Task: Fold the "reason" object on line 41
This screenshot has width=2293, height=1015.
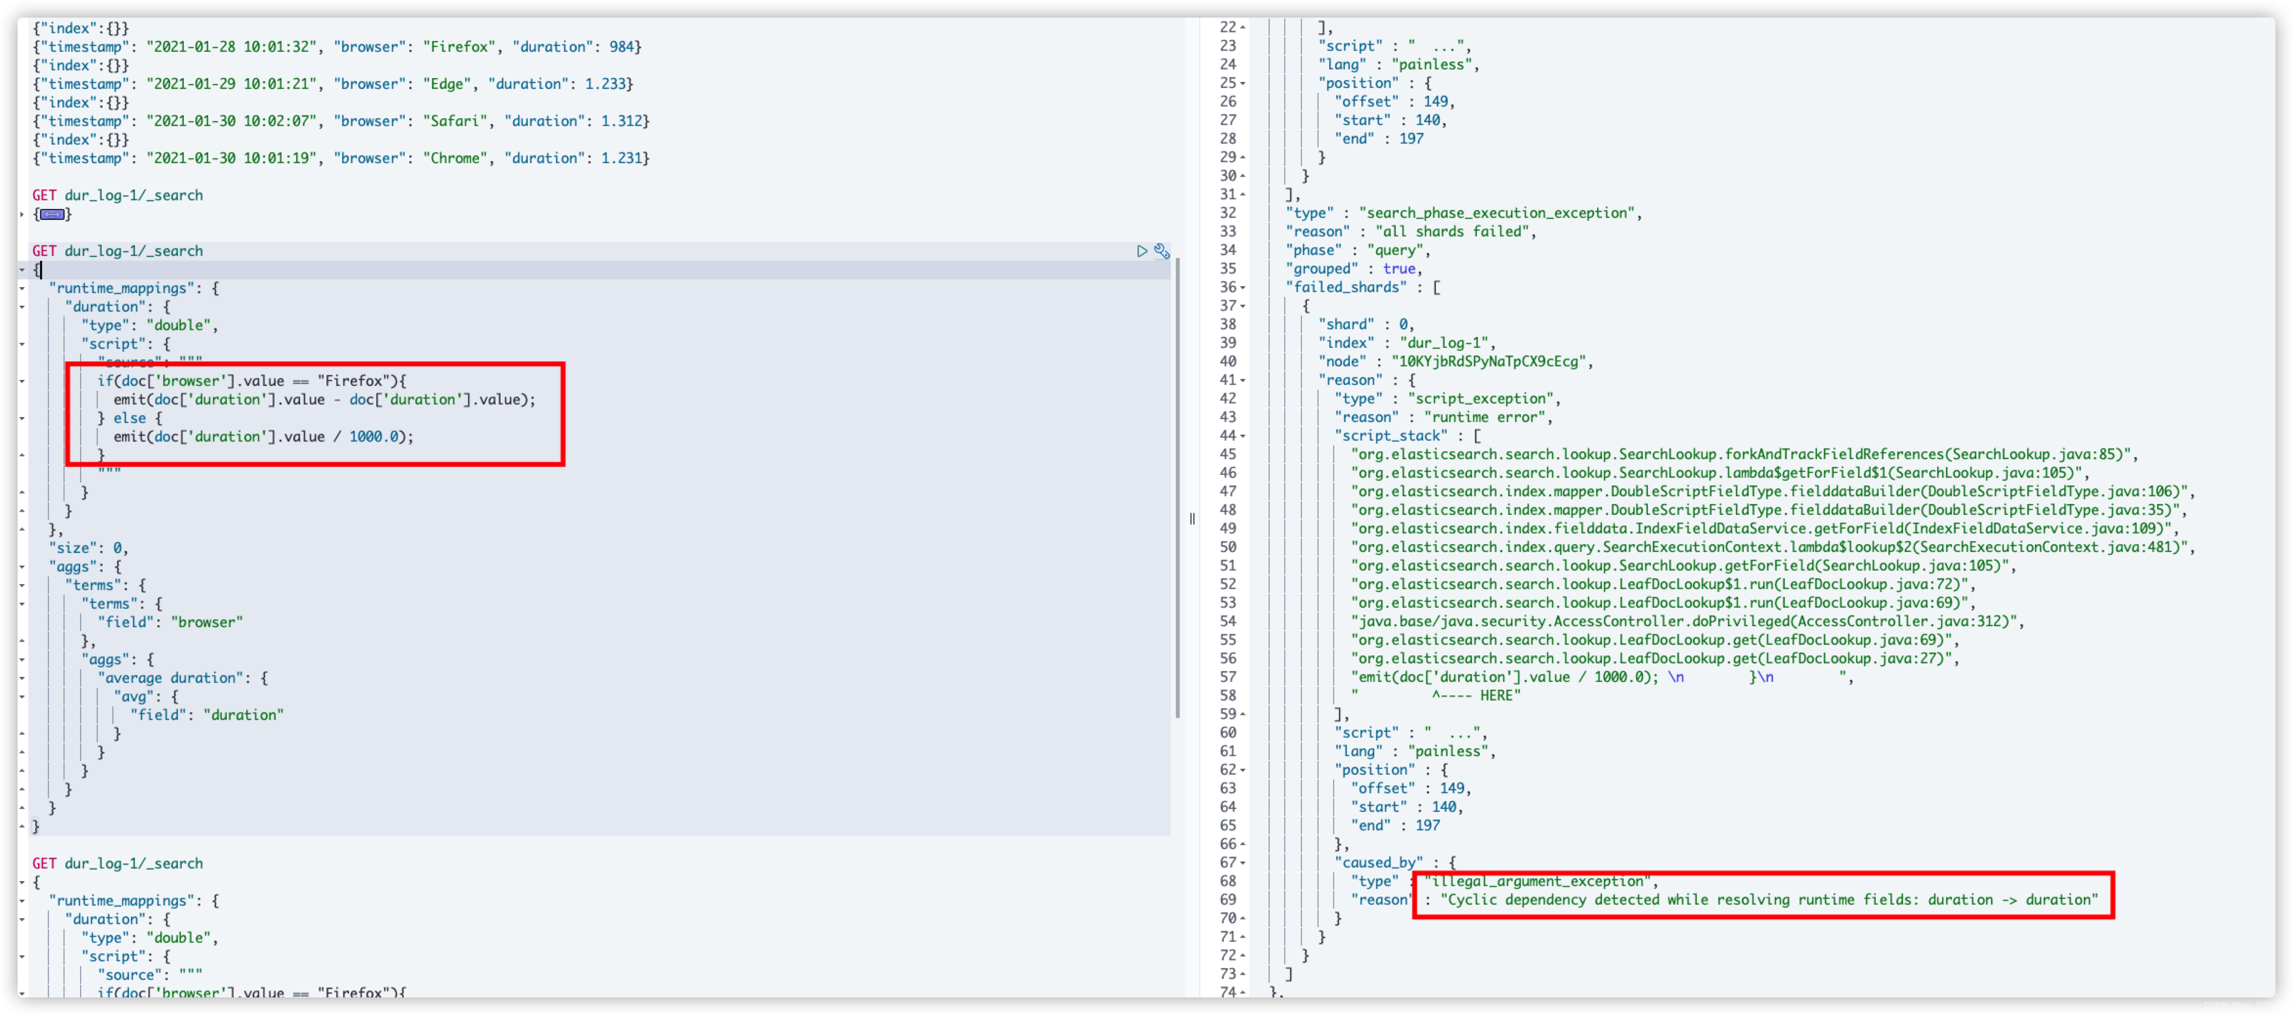Action: 1244,380
